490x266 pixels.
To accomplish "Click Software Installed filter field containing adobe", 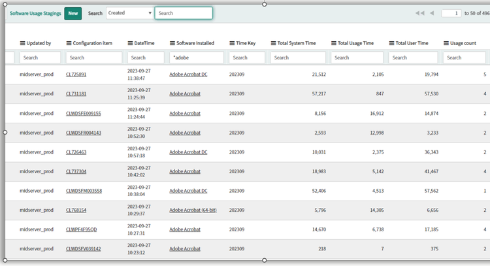I will point(197,58).
